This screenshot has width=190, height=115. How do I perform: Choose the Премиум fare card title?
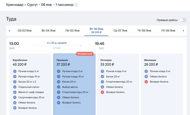click(x=62, y=60)
